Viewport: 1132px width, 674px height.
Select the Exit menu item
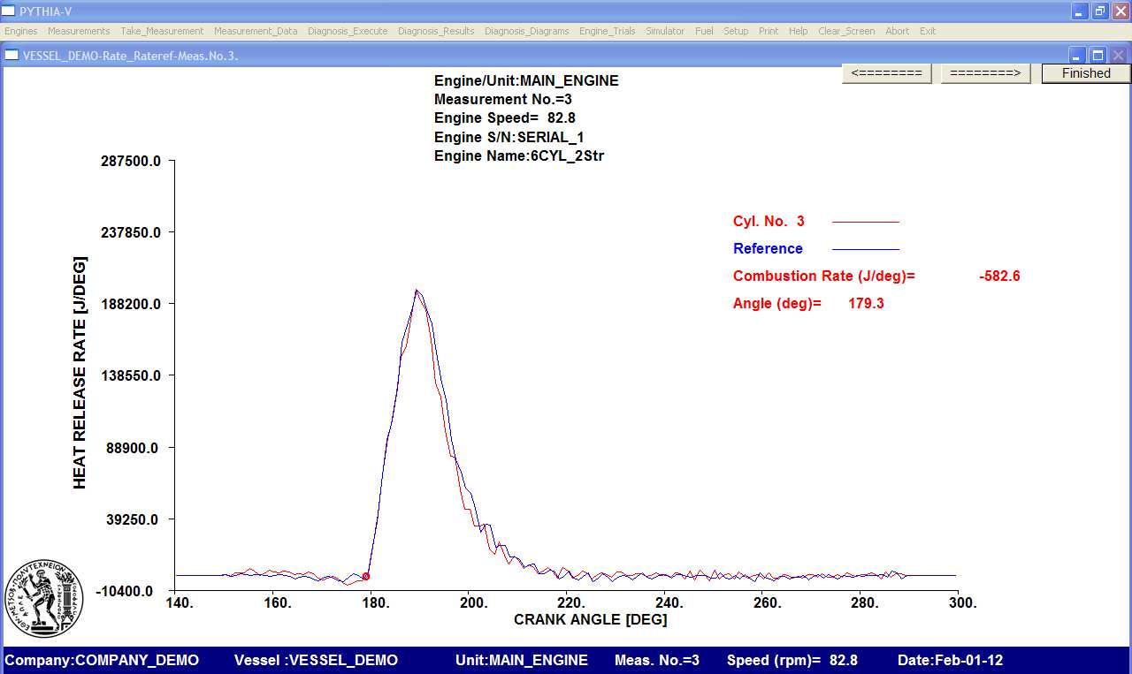coord(928,31)
